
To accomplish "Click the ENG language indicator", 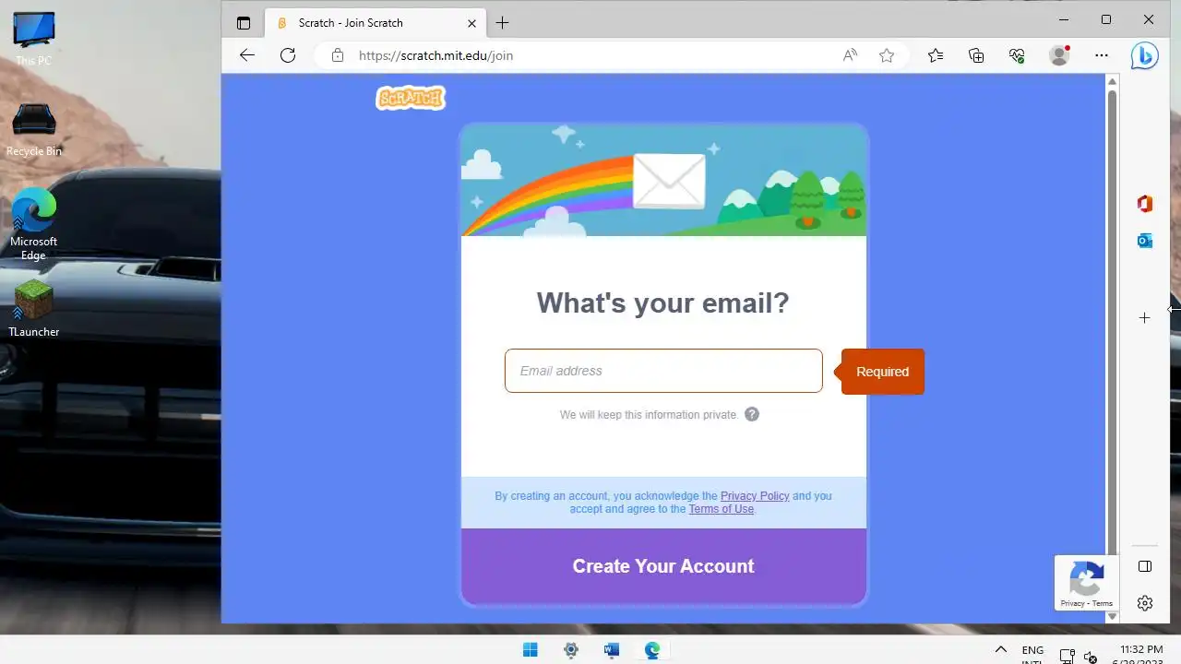I will [1032, 650].
